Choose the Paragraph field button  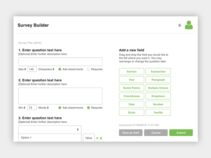point(158,80)
